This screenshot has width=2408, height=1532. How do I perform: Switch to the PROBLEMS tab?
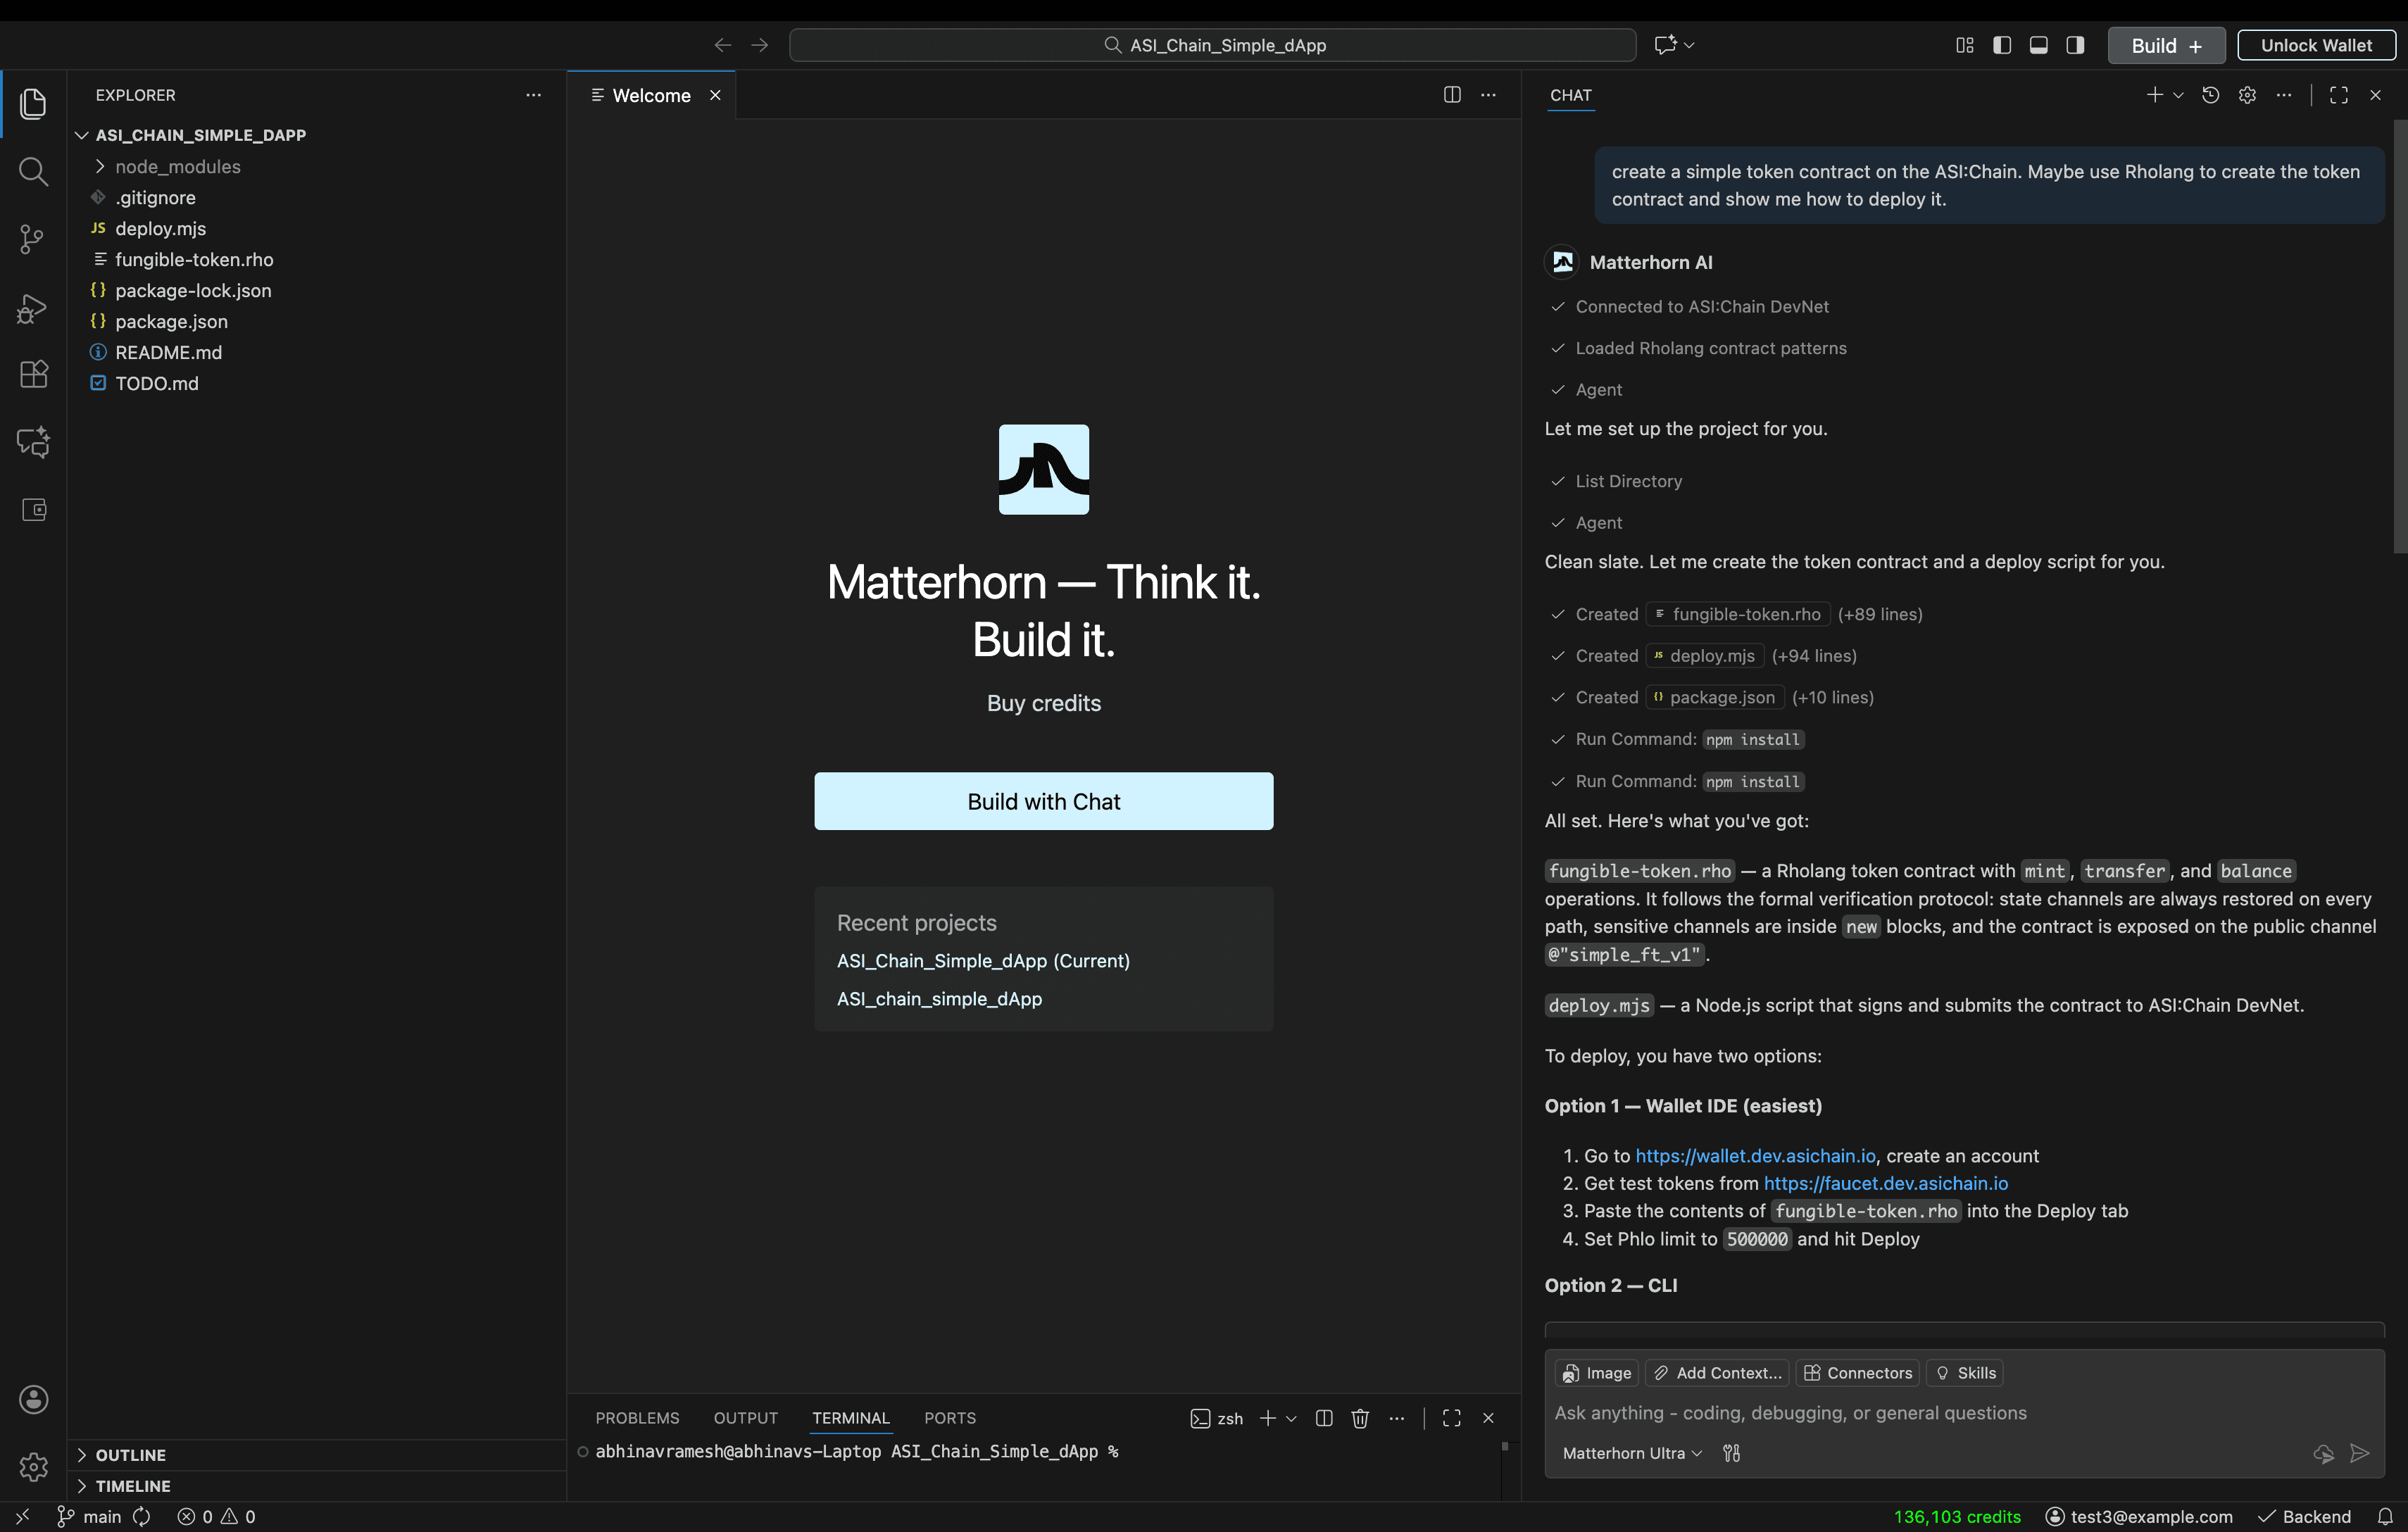[637, 1418]
